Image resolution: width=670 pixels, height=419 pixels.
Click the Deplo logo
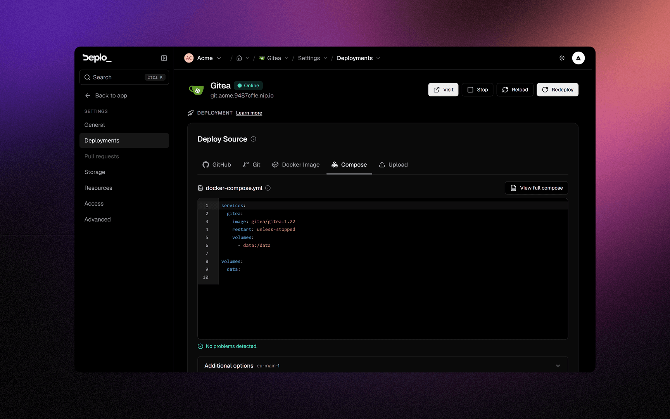[97, 58]
